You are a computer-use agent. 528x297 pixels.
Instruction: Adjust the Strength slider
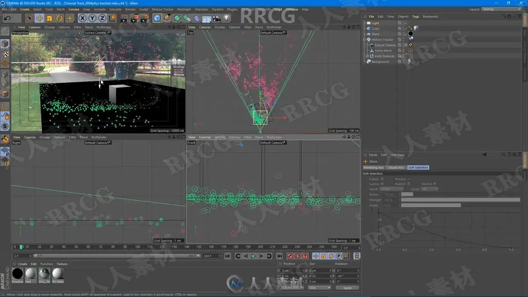point(460,200)
